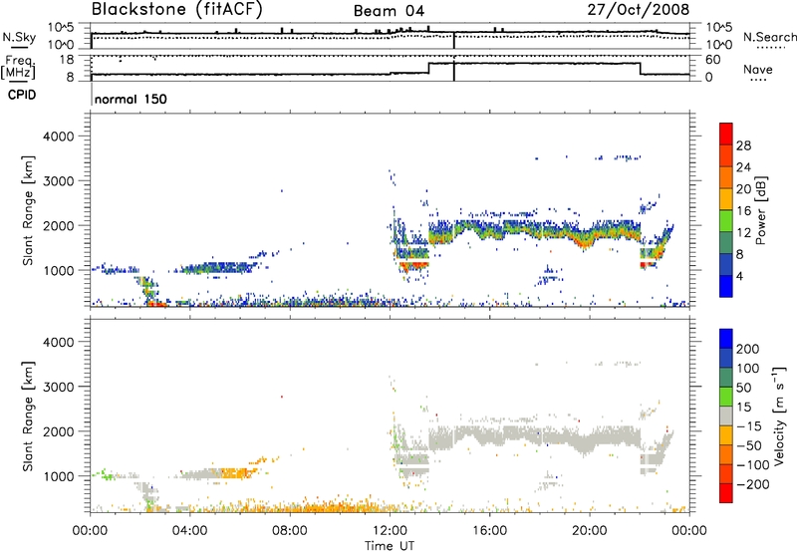Screen dimensions: 797x552
Task: Click the red top segment of the power colorbar
Action: [726, 134]
